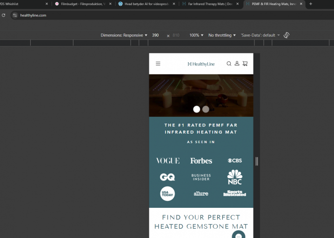Open the shopping cart icon
This screenshot has width=334, height=238.
(x=245, y=64)
